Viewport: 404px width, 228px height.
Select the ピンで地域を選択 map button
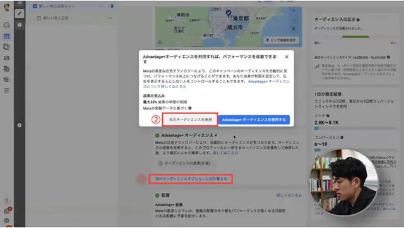pyautogui.click(x=281, y=40)
